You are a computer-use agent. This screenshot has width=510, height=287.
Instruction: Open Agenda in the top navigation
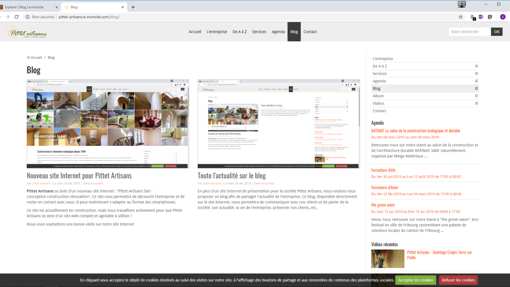coord(278,32)
